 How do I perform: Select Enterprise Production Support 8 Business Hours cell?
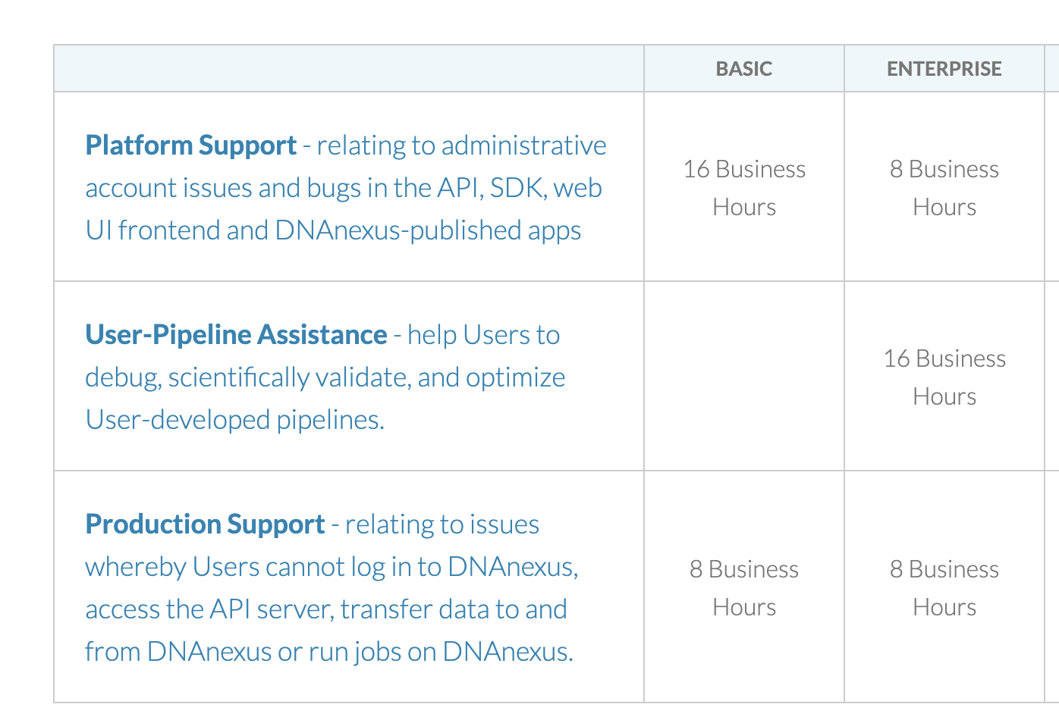[944, 587]
